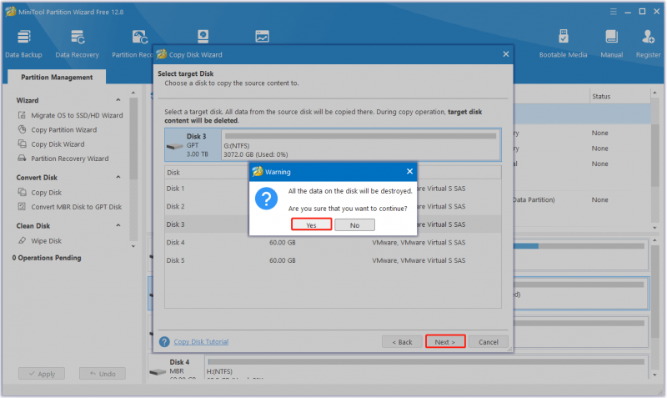This screenshot has width=667, height=398.
Task: Switch to Partition Management tab
Action: click(57, 77)
